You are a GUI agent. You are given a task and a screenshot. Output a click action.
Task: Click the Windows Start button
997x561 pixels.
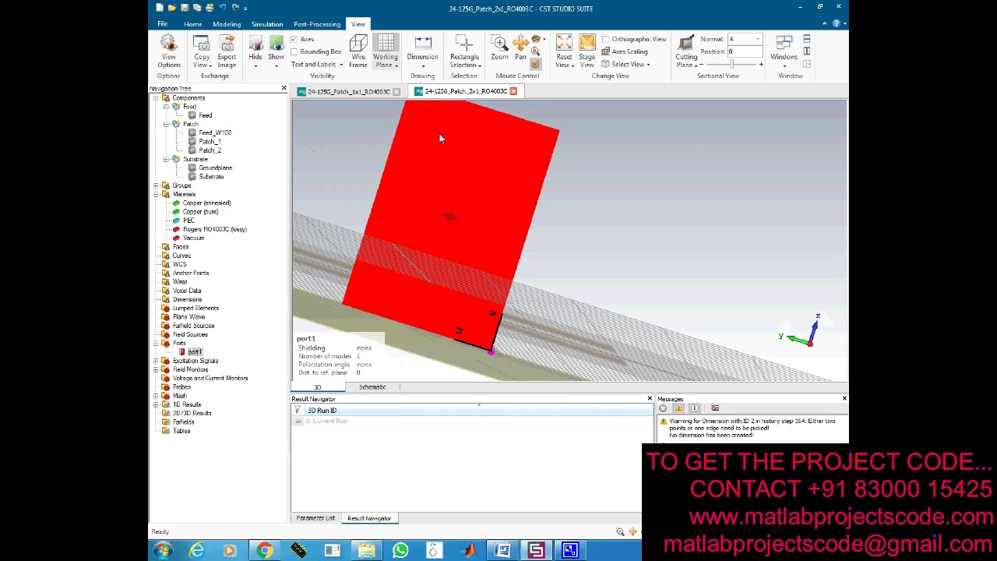pyautogui.click(x=163, y=551)
